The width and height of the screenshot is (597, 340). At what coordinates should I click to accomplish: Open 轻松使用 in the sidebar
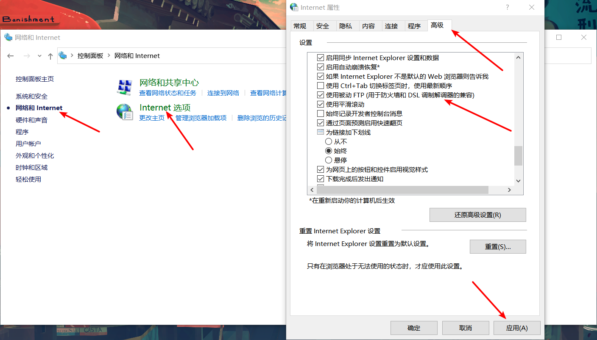(28, 179)
